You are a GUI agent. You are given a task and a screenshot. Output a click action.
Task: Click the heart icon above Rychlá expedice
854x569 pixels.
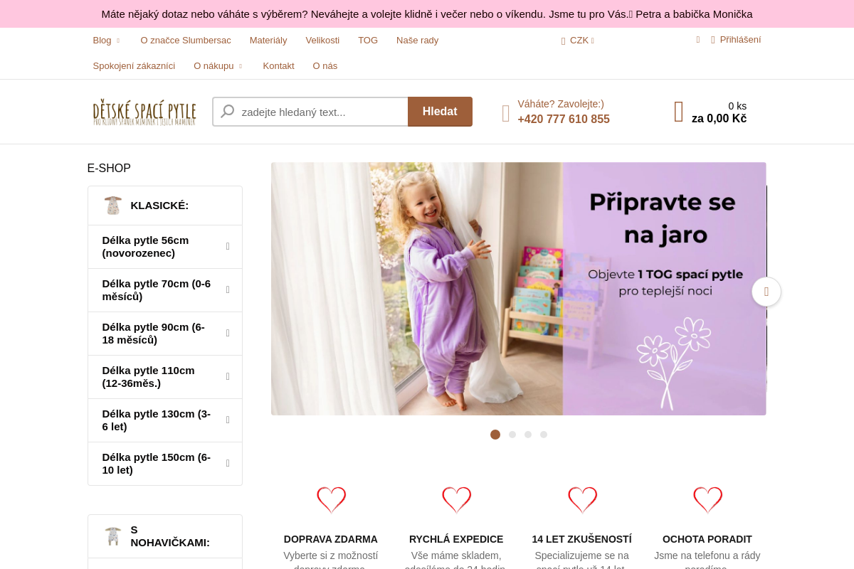click(x=456, y=500)
